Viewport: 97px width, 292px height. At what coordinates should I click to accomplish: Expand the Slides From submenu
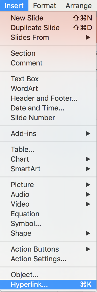point(48,37)
